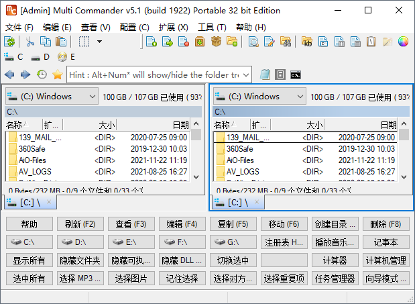Screen dimensions: 415x304
Task: Click the 切换选中 button
Action: coord(233,260)
